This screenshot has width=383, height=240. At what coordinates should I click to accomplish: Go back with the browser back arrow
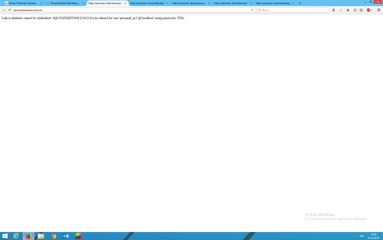coord(4,10)
